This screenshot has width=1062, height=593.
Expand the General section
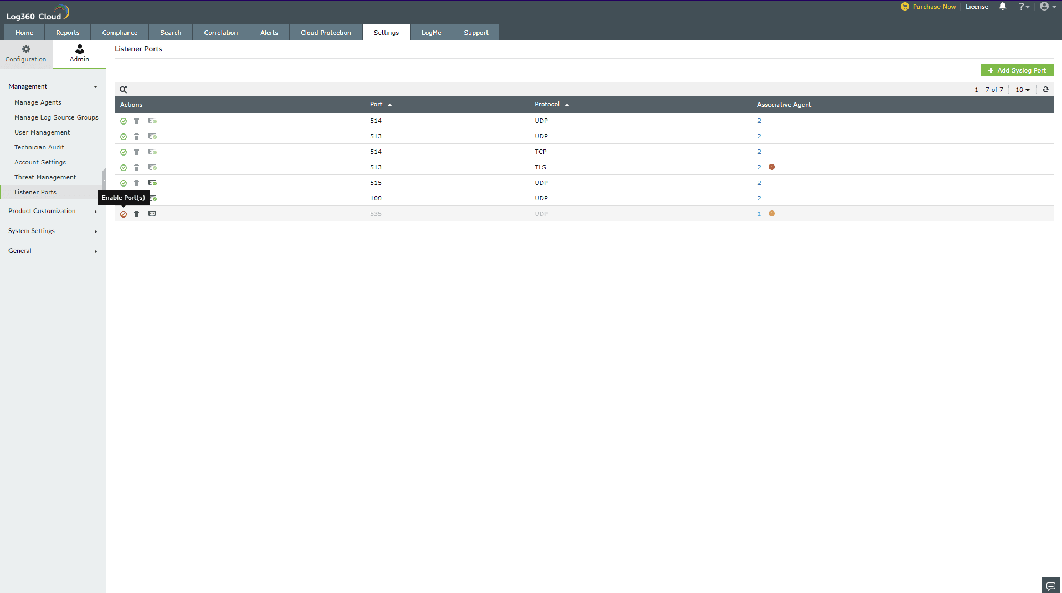53,251
